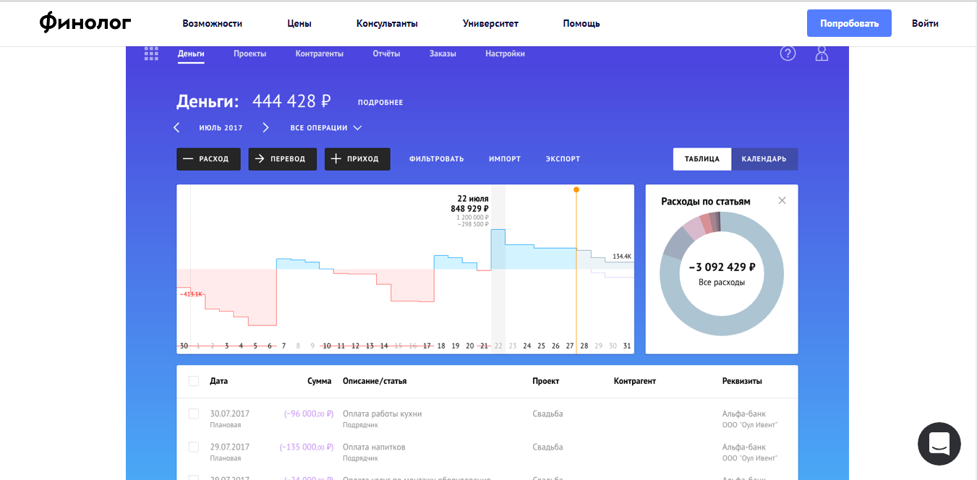Click the gray-purple donut chart segment

click(677, 246)
